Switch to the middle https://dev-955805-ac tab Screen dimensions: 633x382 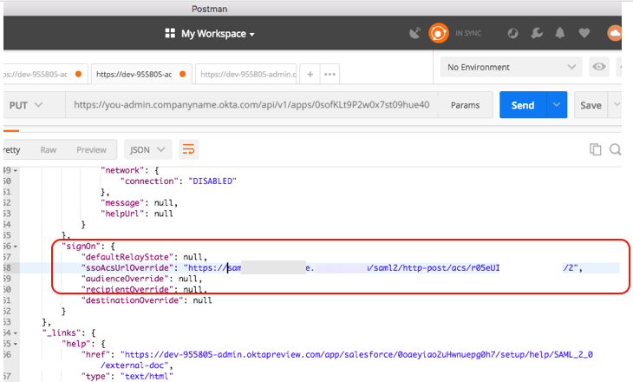click(141, 74)
